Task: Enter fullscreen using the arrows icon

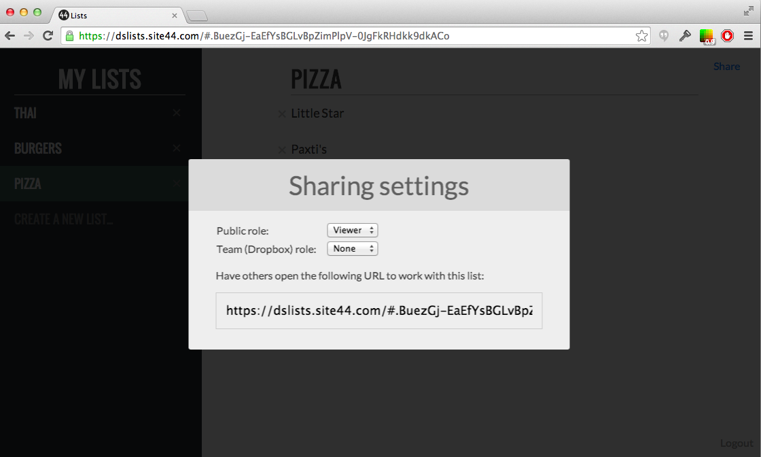Action: [749, 11]
